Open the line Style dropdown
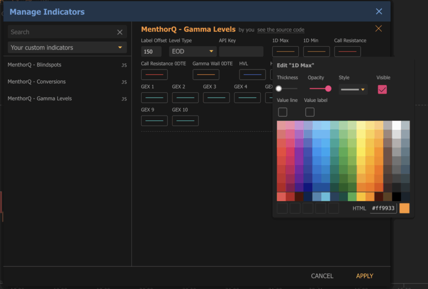428x289 pixels. 352,89
